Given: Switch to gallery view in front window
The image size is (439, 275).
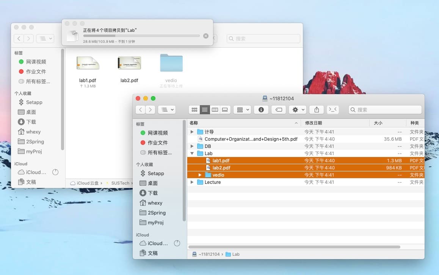Looking at the screenshot, I should click(225, 110).
